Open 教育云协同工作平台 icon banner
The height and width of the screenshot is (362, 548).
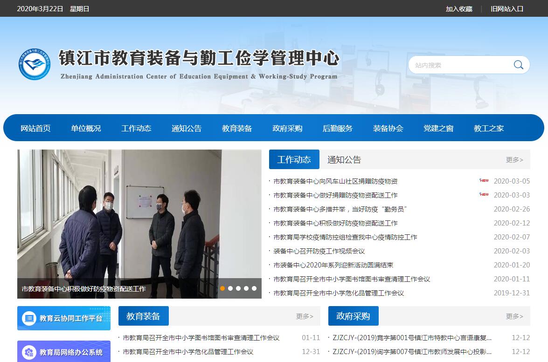point(64,318)
